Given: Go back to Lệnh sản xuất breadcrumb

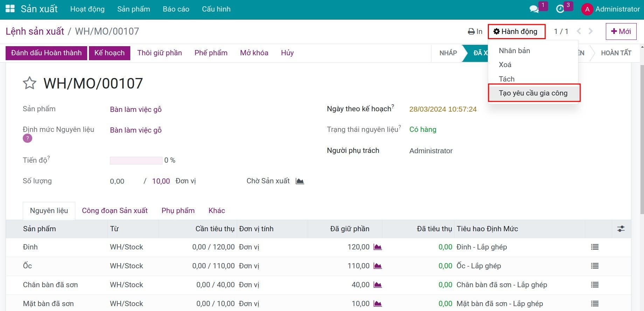Looking at the screenshot, I should tap(35, 31).
